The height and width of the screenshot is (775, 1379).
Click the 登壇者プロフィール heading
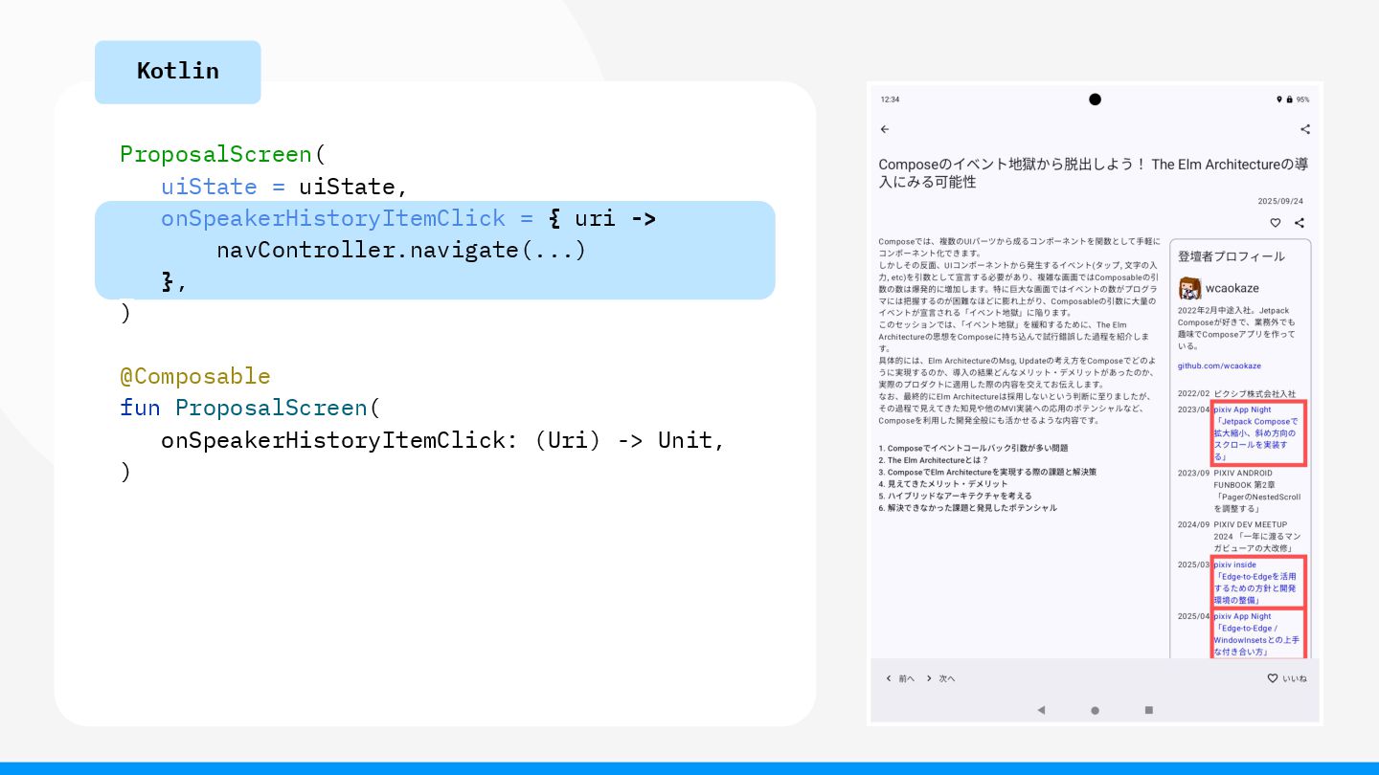tap(1232, 256)
